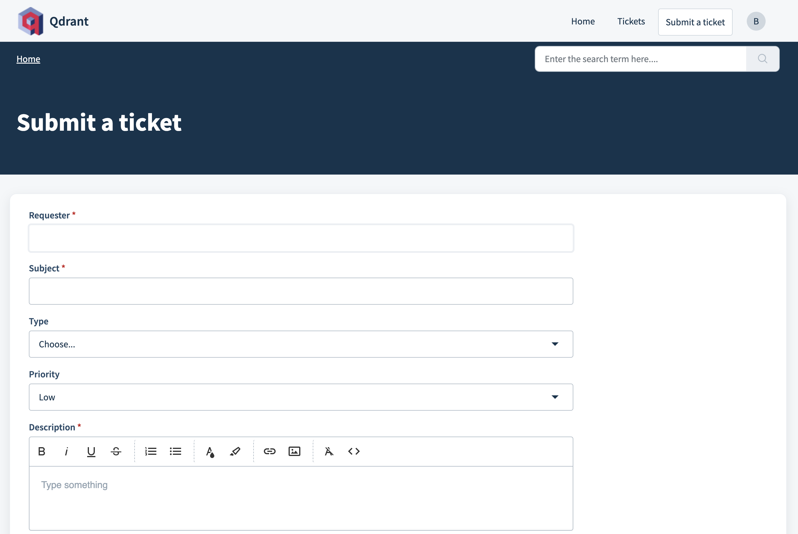Toggle bold formatting in description editor
This screenshot has width=798, height=534.
[x=42, y=451]
